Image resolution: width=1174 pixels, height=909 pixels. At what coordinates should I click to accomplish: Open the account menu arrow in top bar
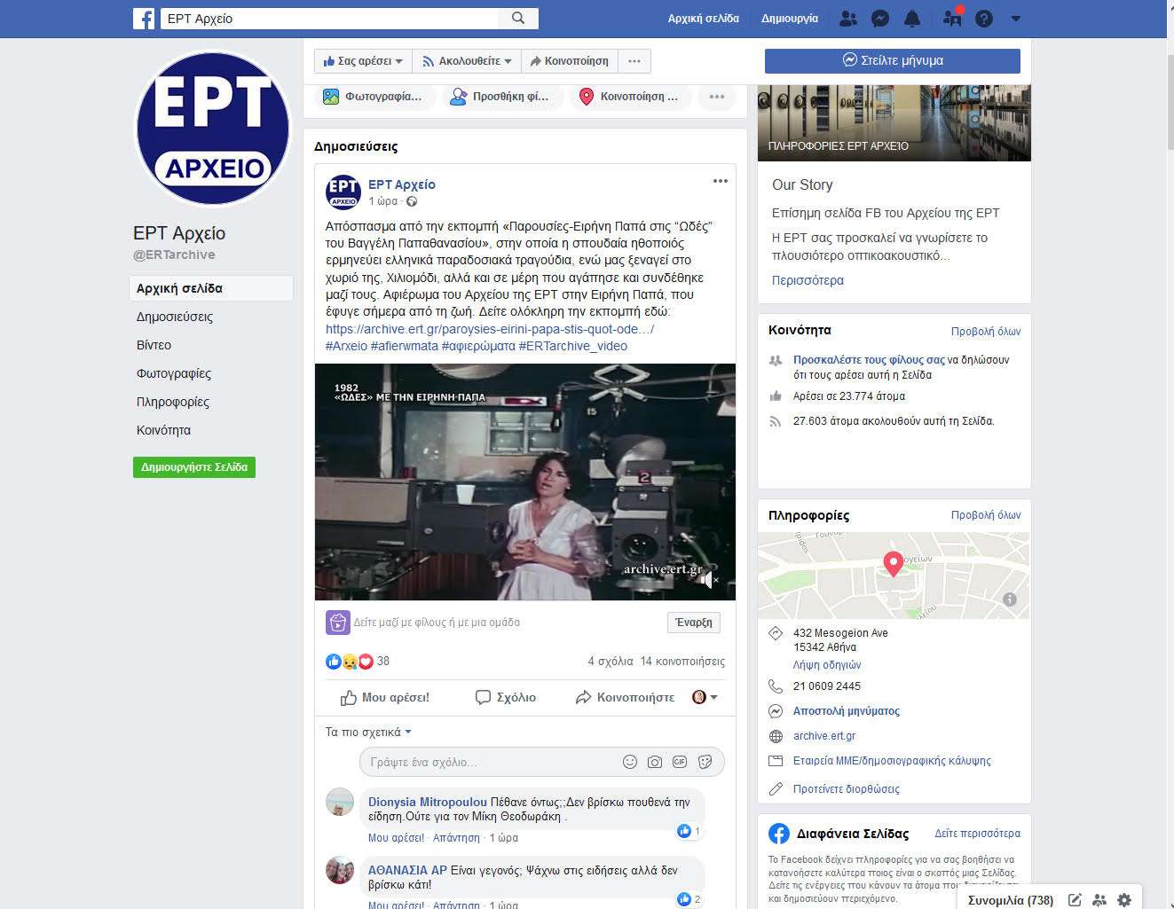click(1016, 19)
